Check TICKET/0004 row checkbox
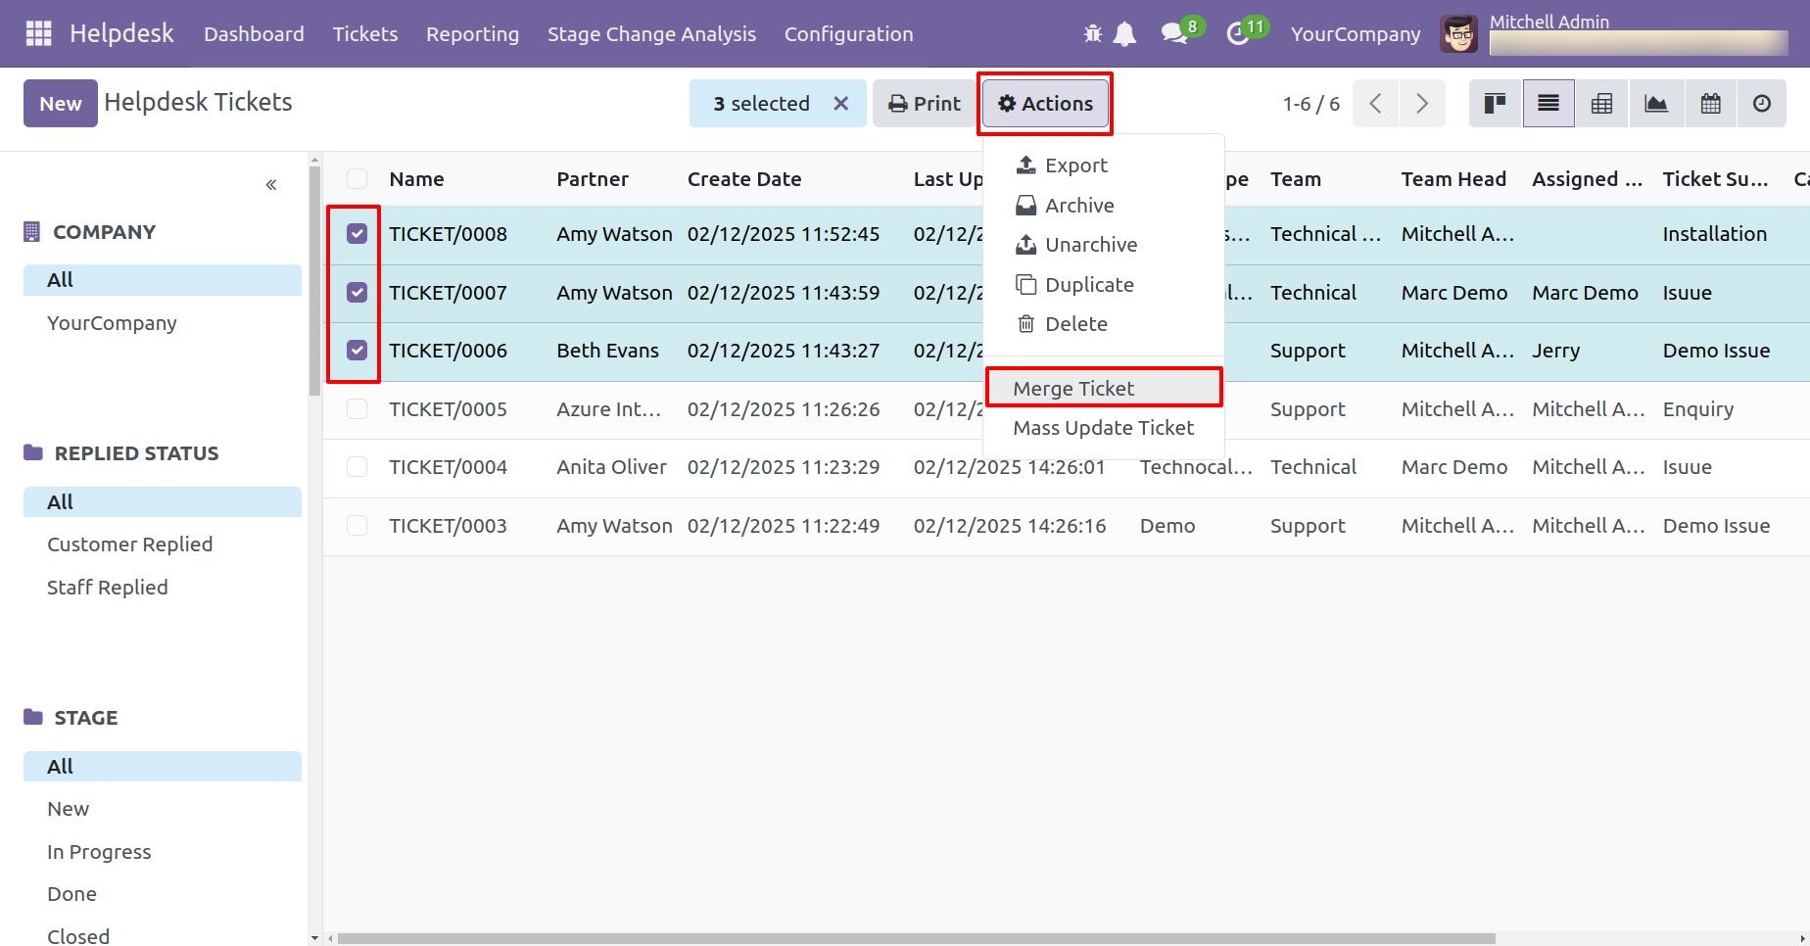This screenshot has width=1810, height=946. click(x=357, y=467)
